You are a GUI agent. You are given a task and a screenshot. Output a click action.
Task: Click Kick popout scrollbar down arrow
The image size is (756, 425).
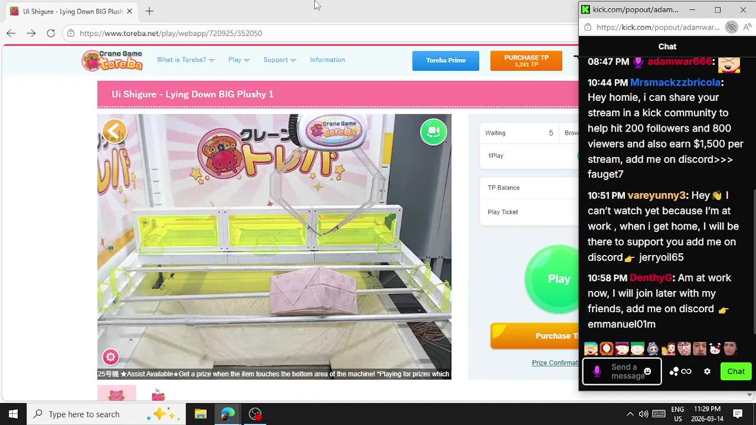coord(750,394)
